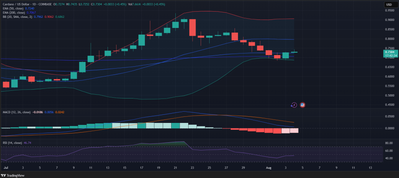Click the Aug label on the time axis

269,168
